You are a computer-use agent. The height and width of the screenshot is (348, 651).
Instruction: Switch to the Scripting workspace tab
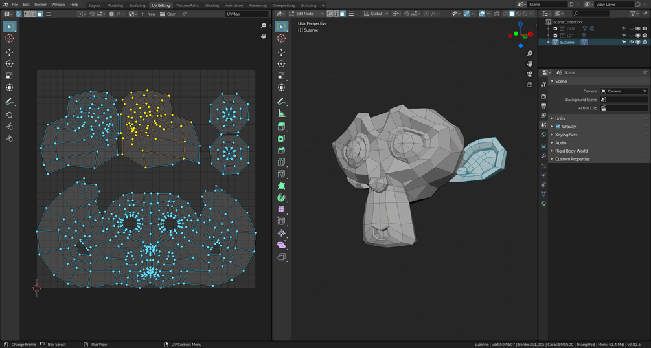[308, 5]
